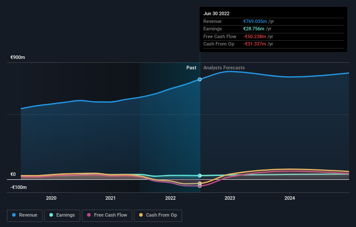Click the -€31.337m cash from op value
This screenshot has width=356, height=227.
coord(255,44)
